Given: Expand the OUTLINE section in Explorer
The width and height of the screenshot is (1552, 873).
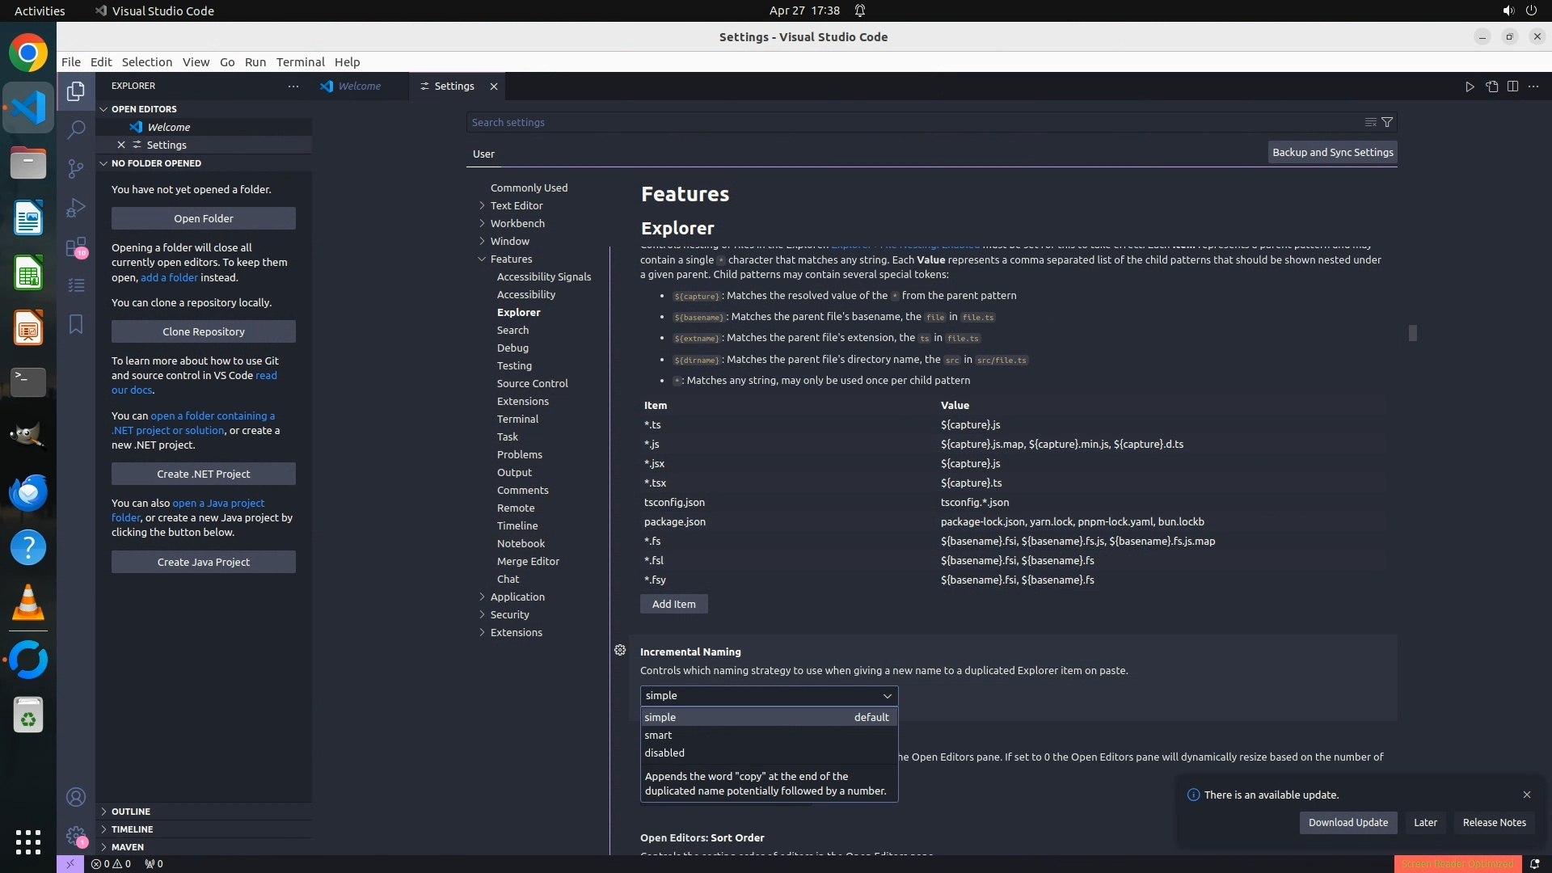Looking at the screenshot, I should coord(130,811).
